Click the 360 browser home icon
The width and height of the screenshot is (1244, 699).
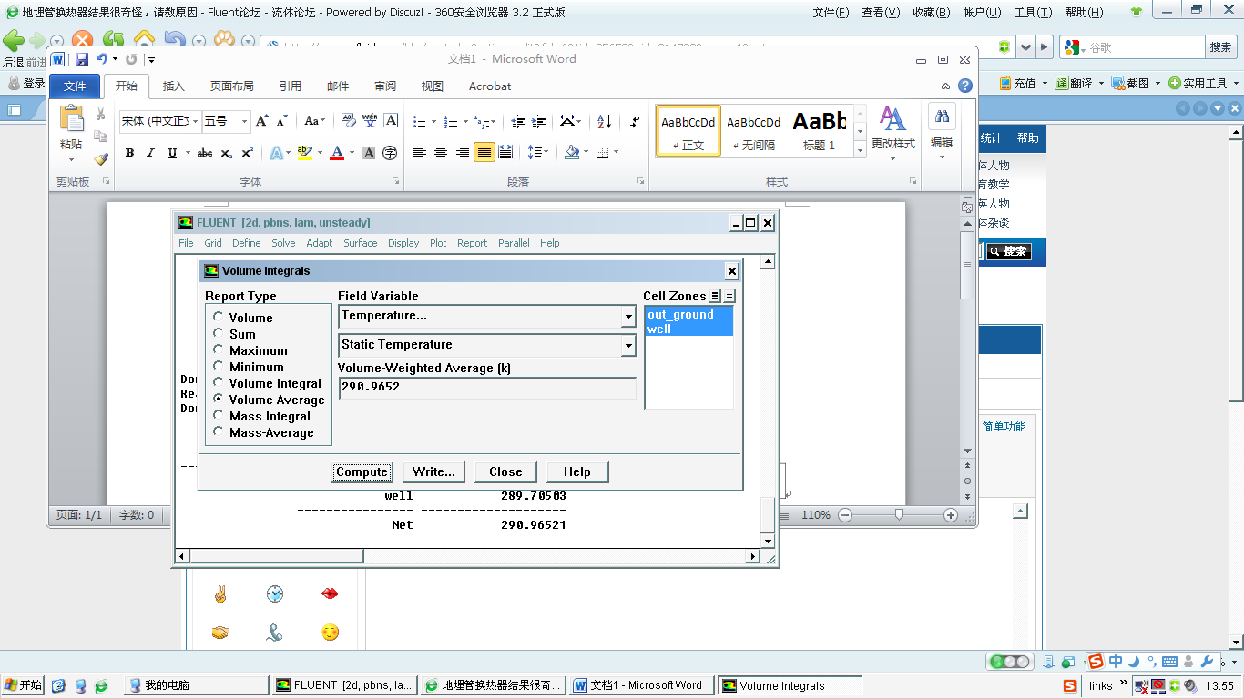tap(144, 40)
